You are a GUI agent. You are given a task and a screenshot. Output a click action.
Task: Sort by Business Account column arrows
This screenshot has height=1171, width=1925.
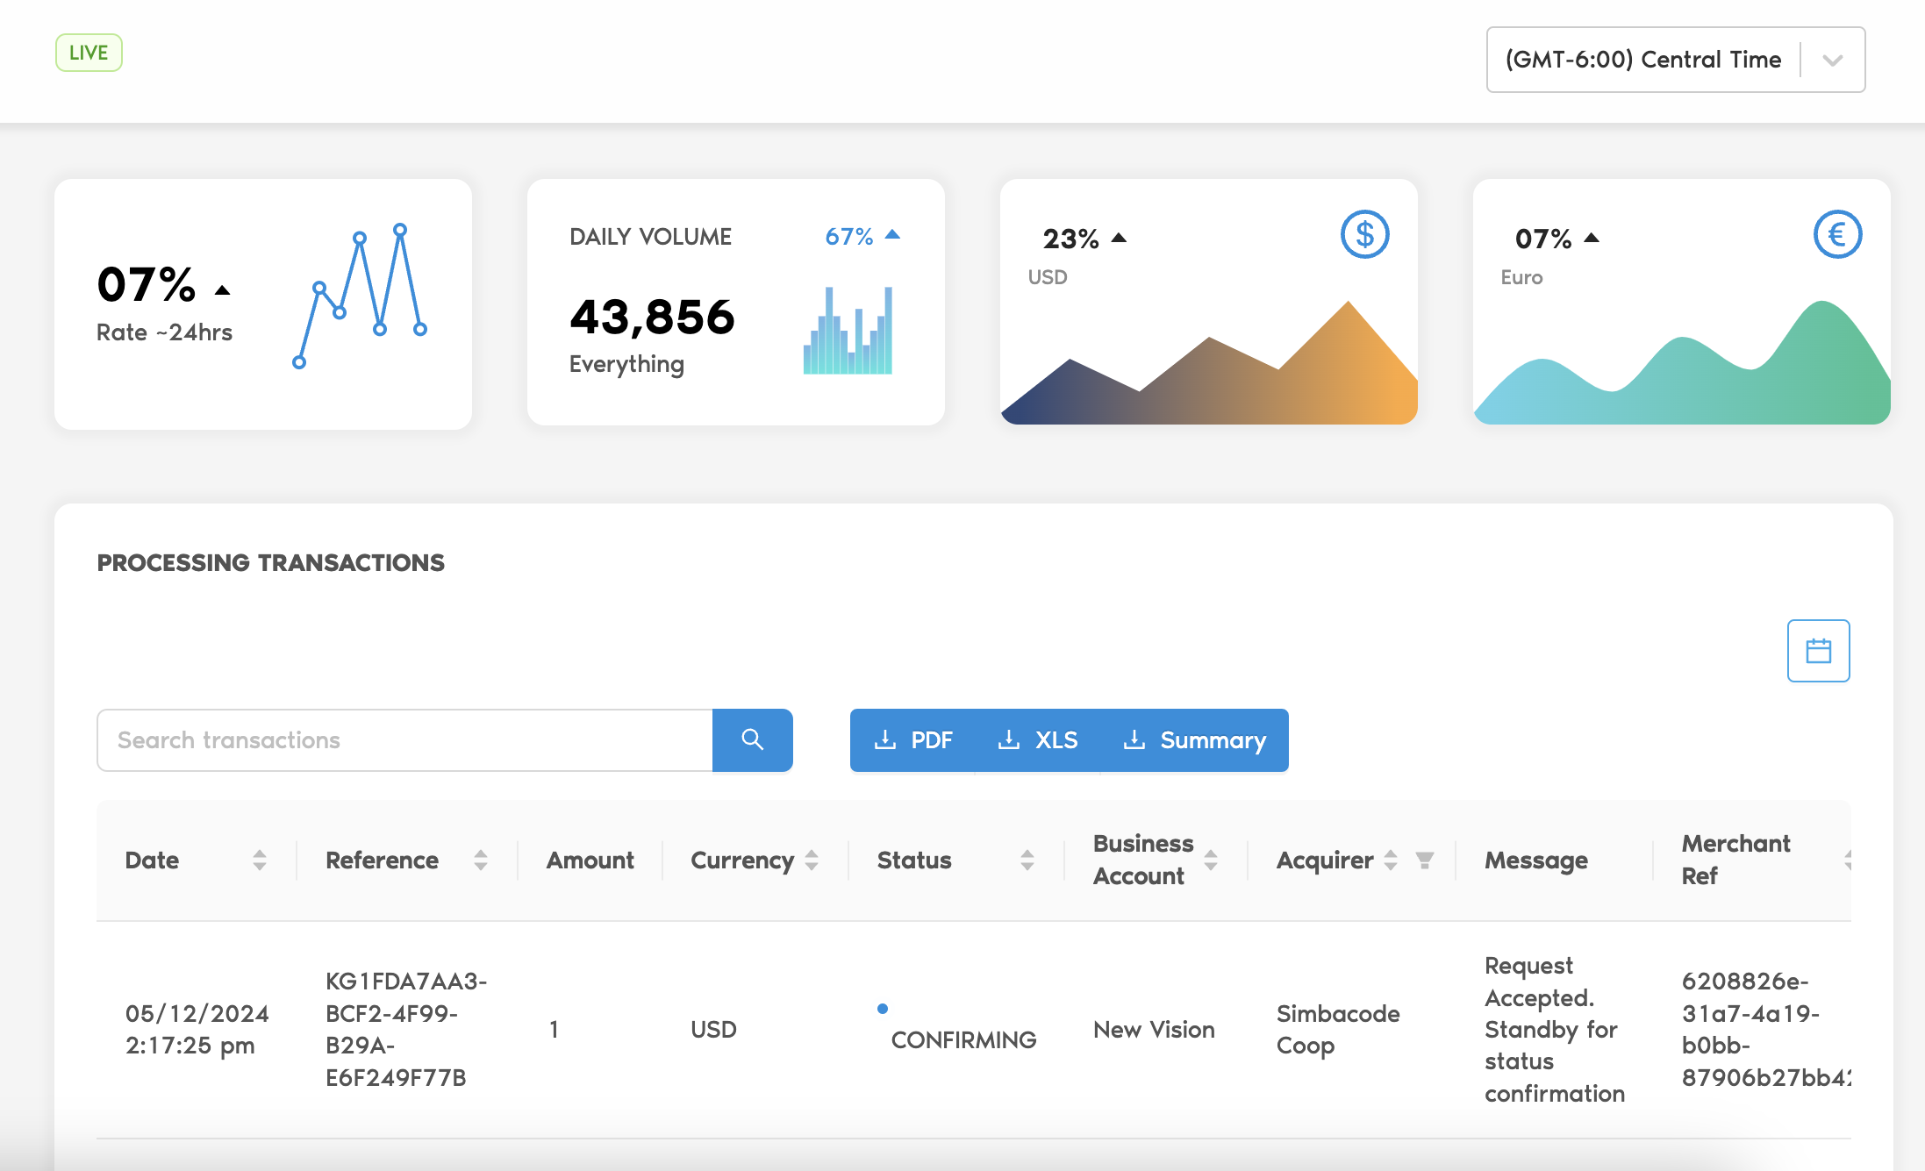tap(1211, 860)
